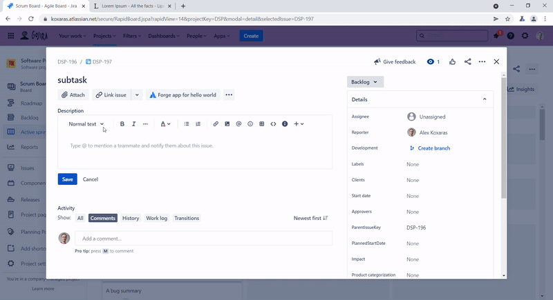Add an image to the description
This screenshot has width=553, height=300.
227,124
